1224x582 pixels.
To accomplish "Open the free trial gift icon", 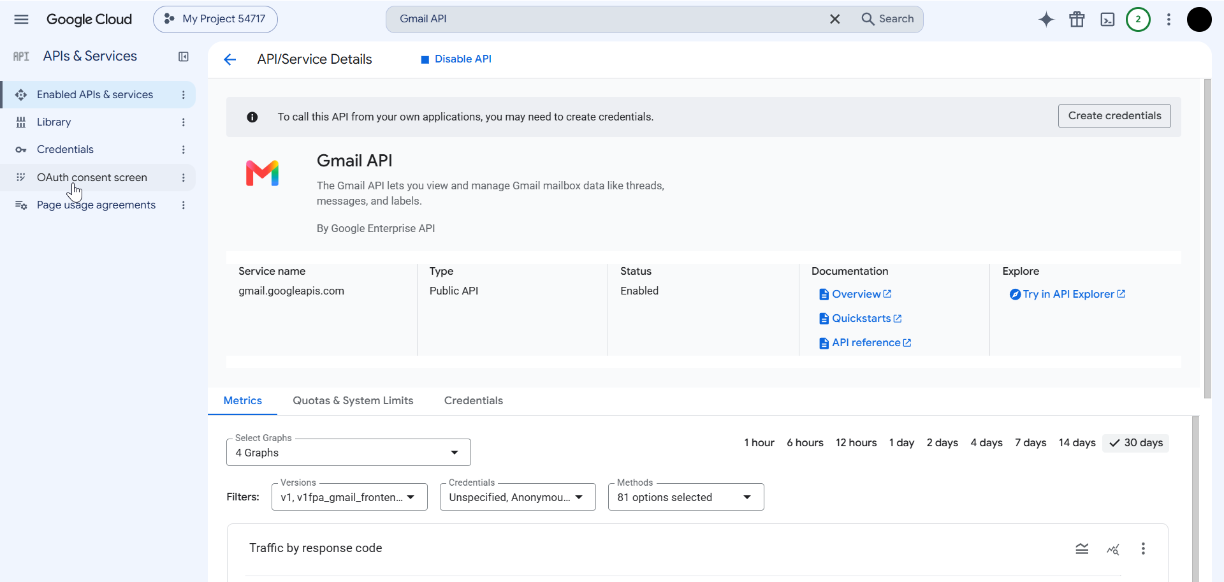I will (1077, 19).
